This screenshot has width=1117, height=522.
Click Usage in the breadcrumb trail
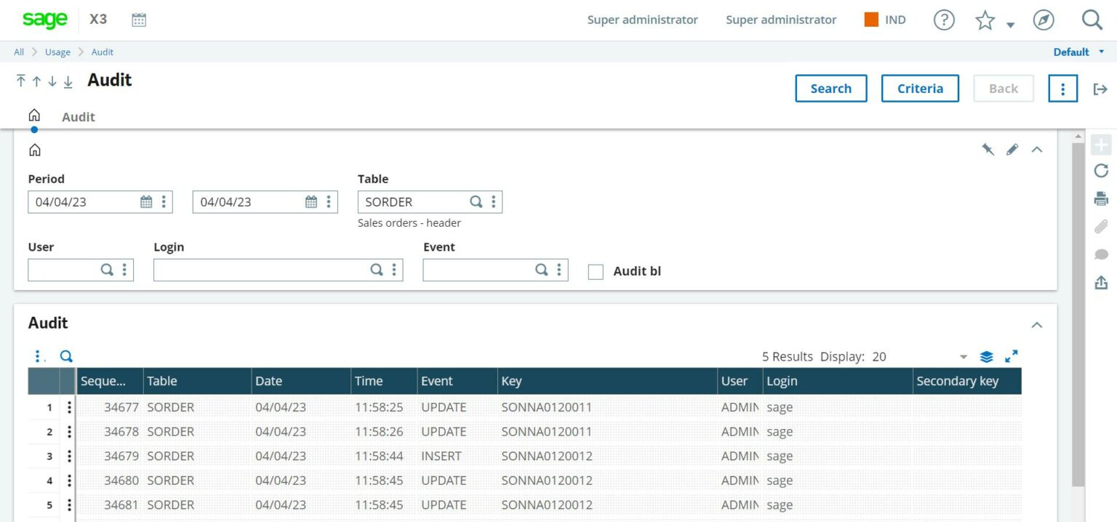(57, 52)
